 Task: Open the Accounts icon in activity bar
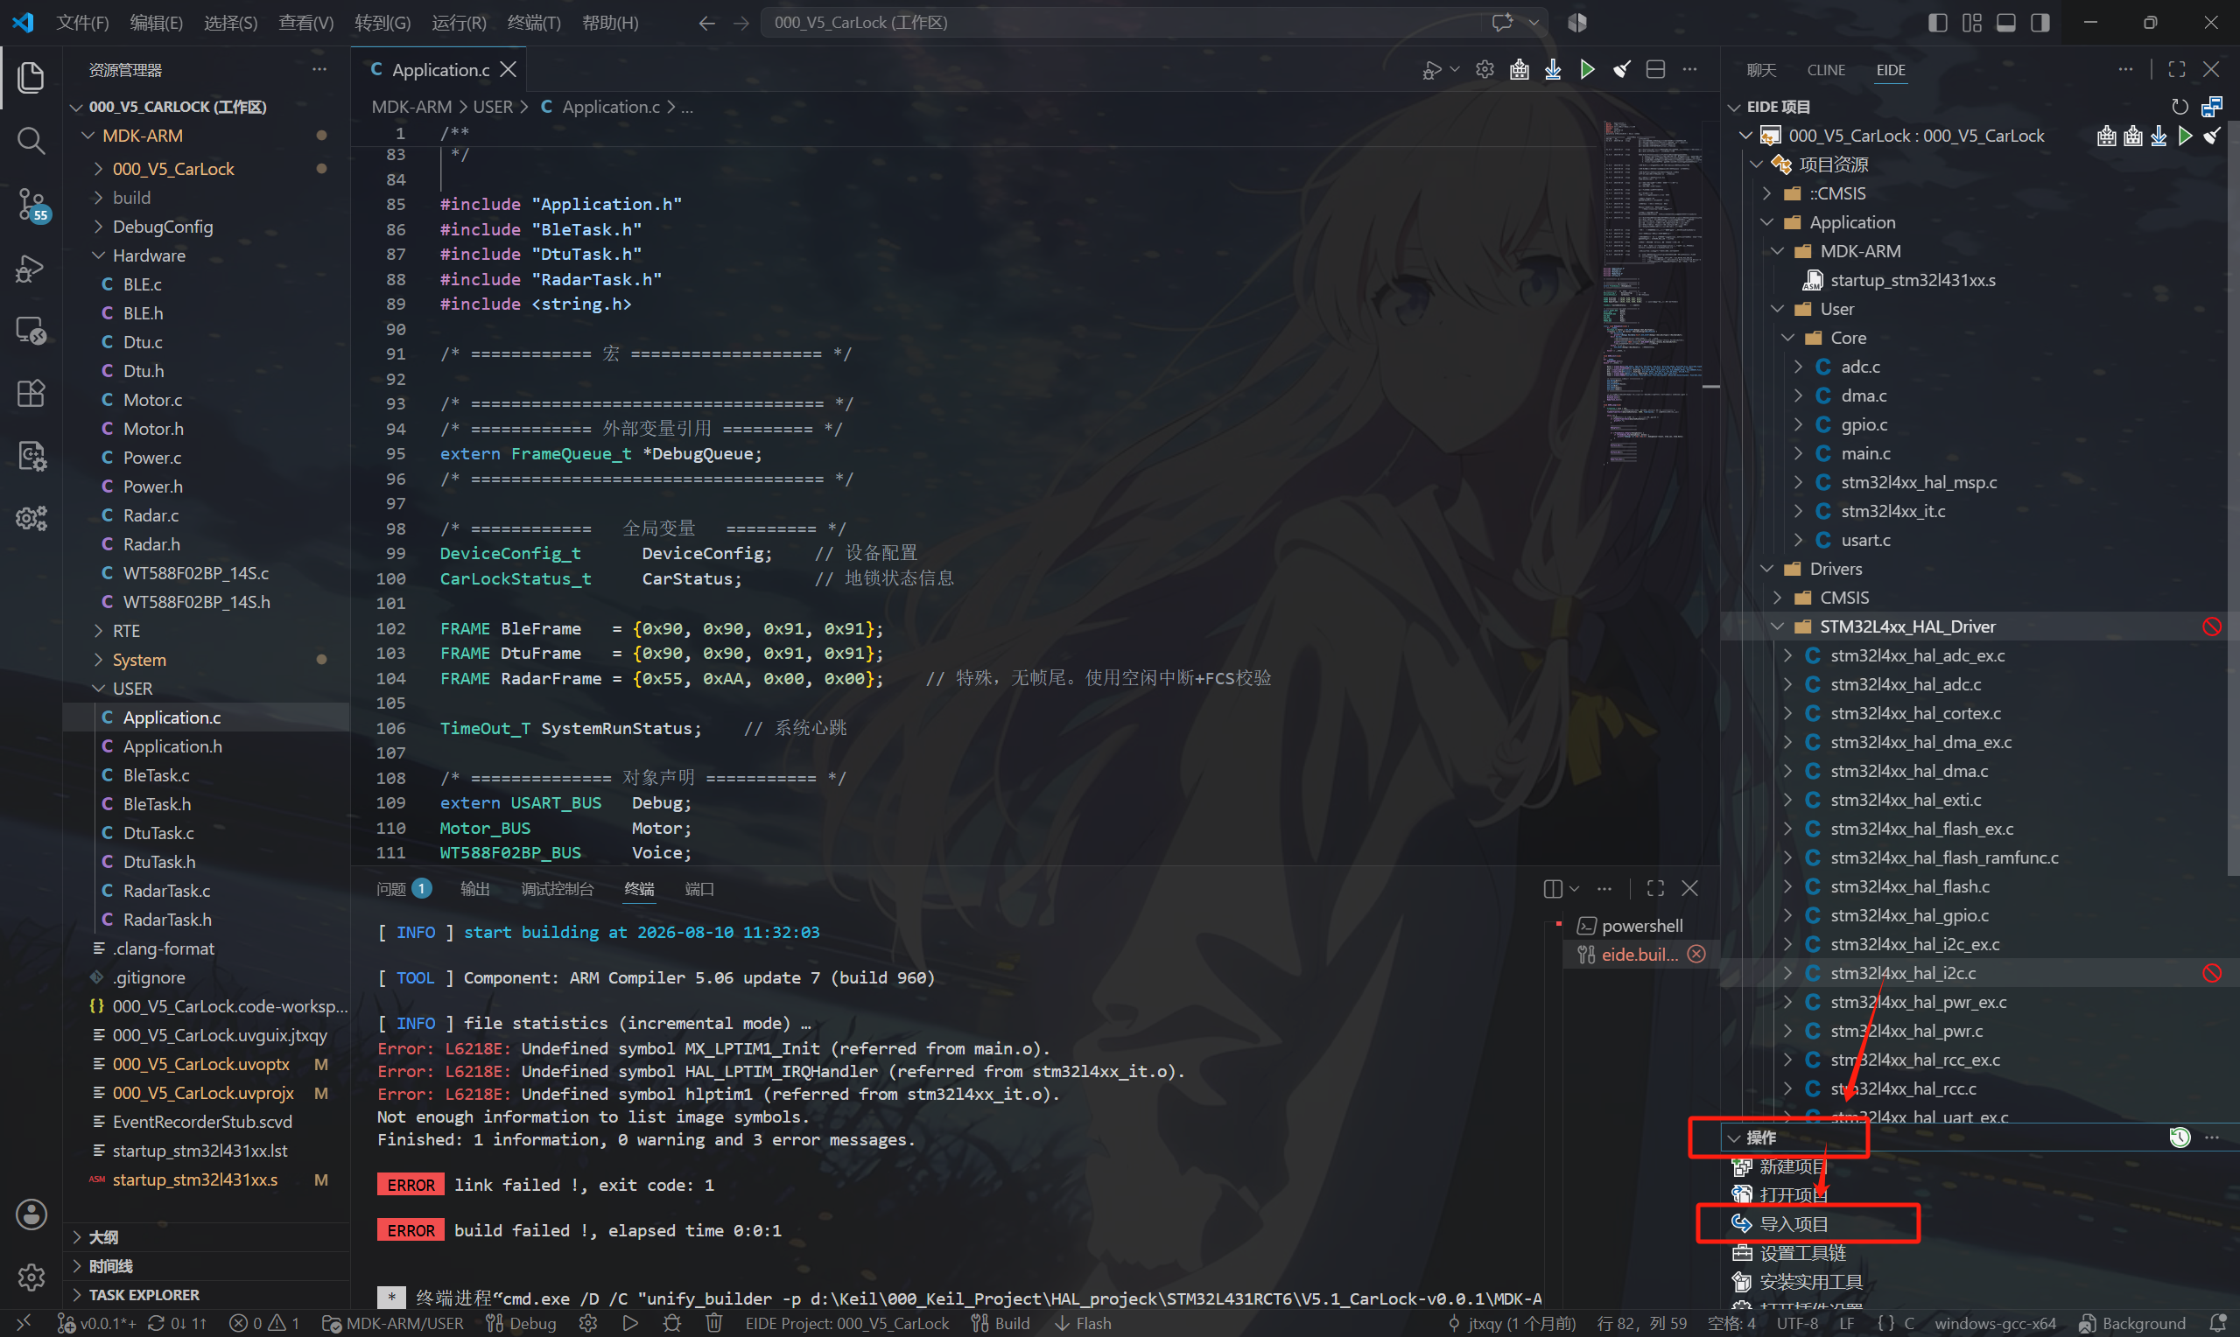31,1214
